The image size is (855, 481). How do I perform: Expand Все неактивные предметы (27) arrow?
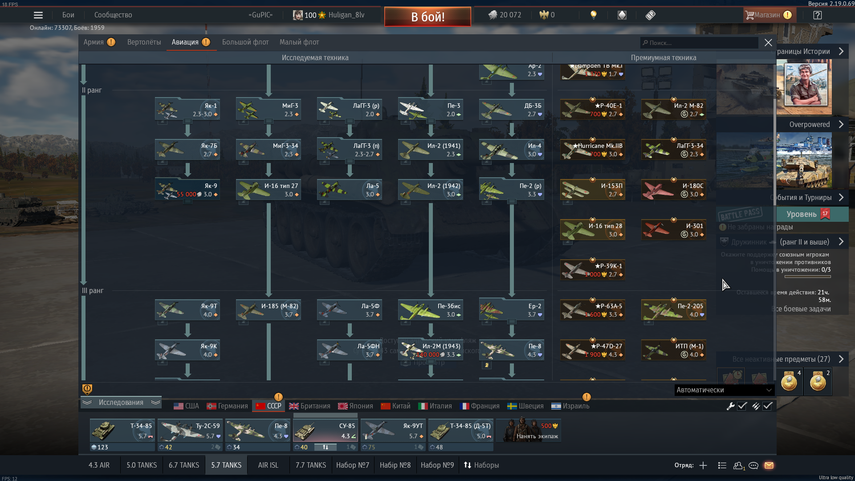click(x=841, y=359)
